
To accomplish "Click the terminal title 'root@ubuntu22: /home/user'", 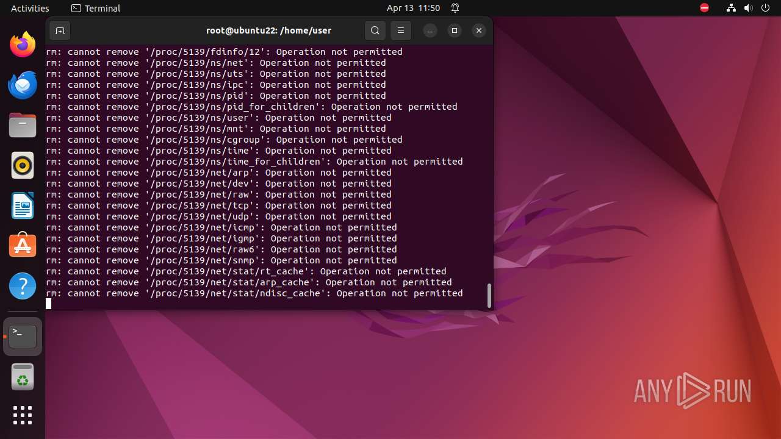I will click(269, 30).
